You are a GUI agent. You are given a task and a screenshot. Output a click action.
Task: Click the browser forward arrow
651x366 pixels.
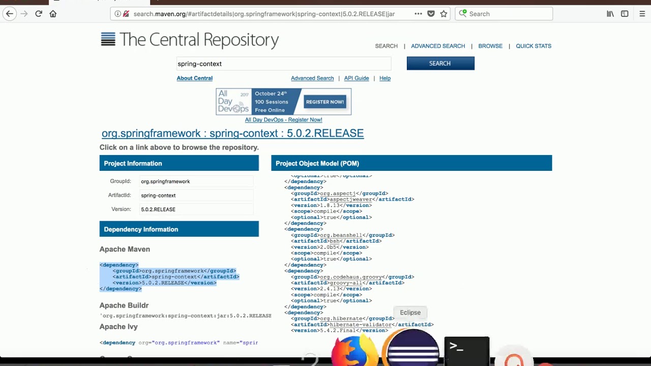[24, 14]
